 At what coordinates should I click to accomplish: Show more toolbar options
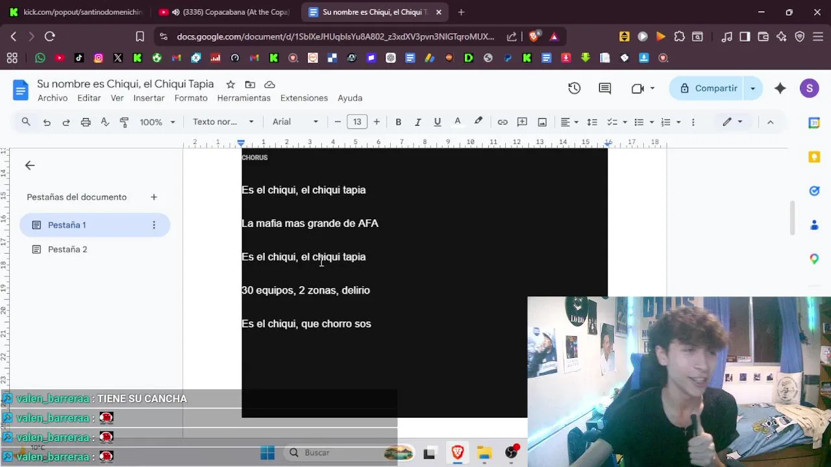point(693,122)
